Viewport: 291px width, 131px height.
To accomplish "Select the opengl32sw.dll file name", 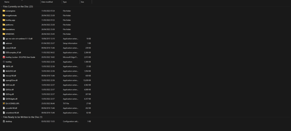I will [11, 80].
